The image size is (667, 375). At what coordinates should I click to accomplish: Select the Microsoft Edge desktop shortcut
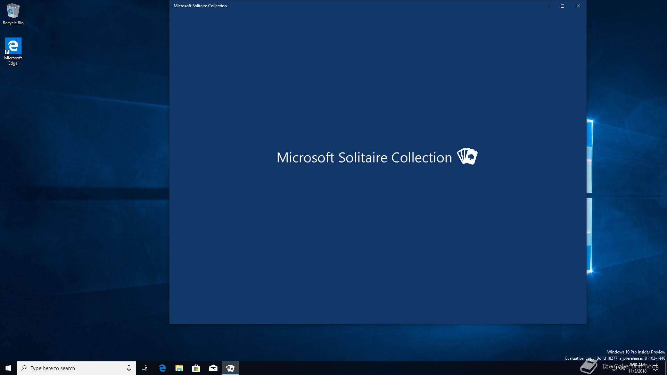point(13,51)
